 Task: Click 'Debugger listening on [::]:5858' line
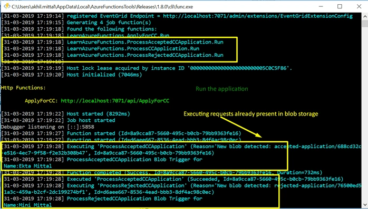tap(47, 127)
